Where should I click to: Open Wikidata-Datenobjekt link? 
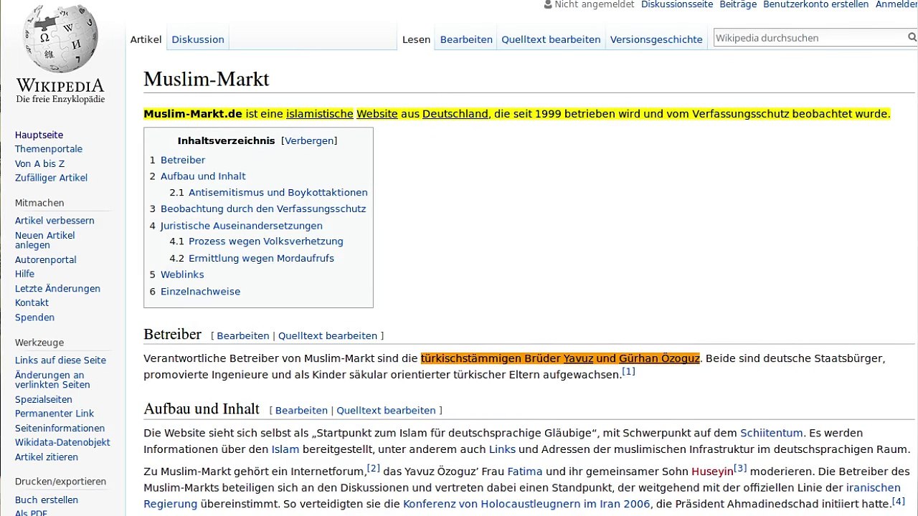coord(62,442)
